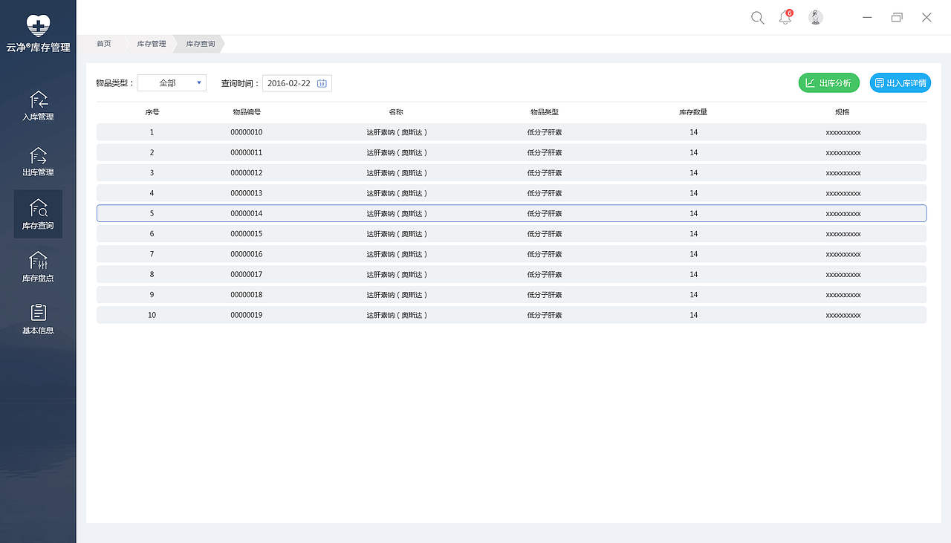951x543 pixels.
Task: Click the 云净 heart logo
Action: [x=38, y=26]
